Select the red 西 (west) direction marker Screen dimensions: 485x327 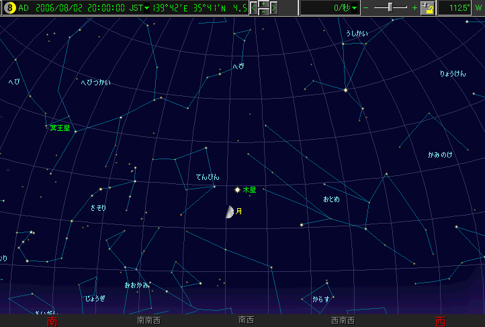(x=440, y=321)
